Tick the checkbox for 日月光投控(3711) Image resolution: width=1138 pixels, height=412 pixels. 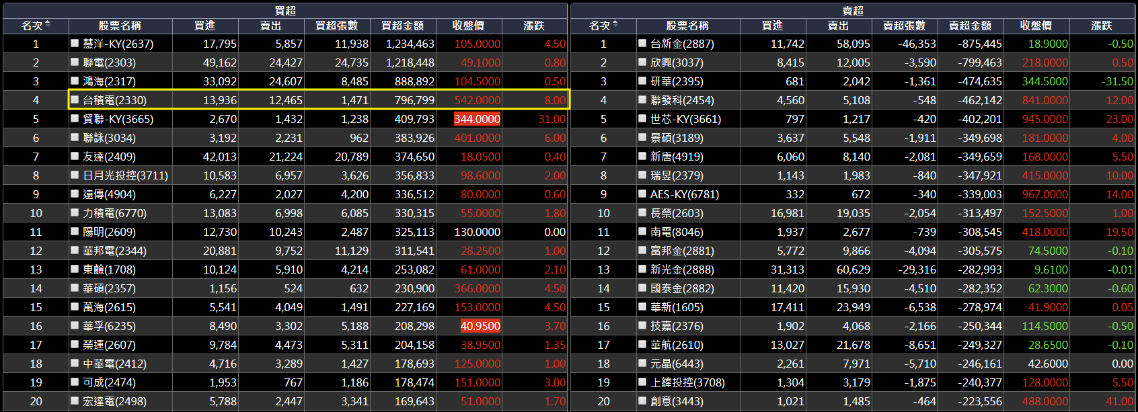[x=75, y=175]
